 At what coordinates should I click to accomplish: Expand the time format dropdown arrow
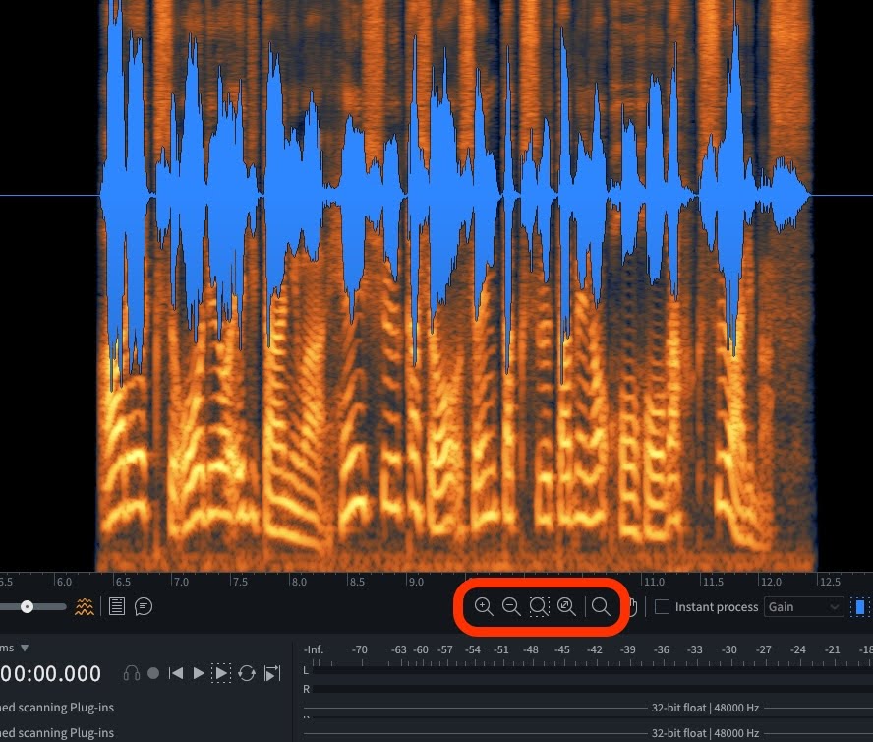coord(25,648)
